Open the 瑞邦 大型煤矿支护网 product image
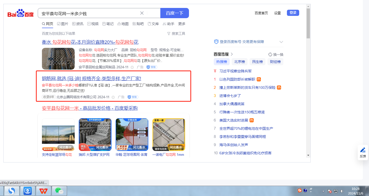Image resolution: width=369 pixels, height=196 pixels. click(x=95, y=135)
